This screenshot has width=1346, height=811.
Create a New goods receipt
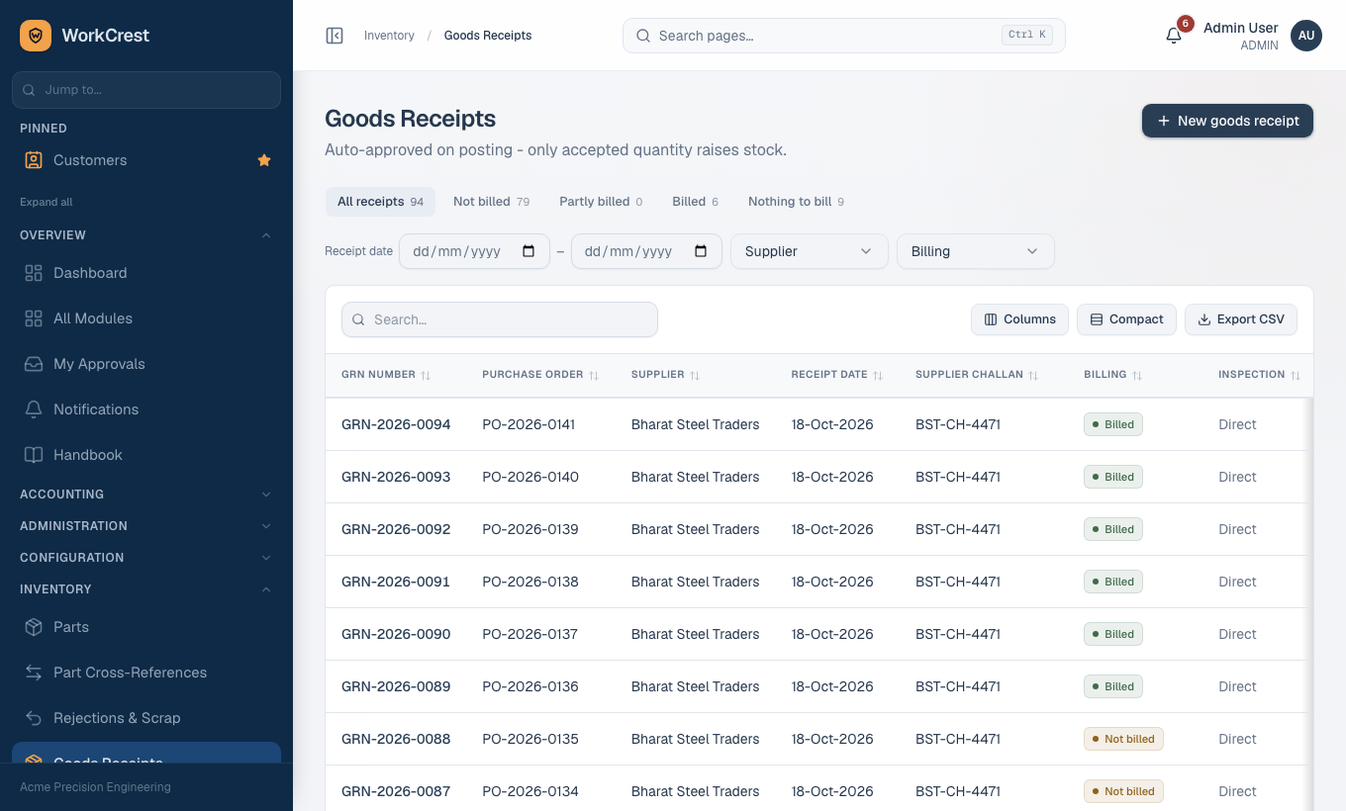[1227, 121]
